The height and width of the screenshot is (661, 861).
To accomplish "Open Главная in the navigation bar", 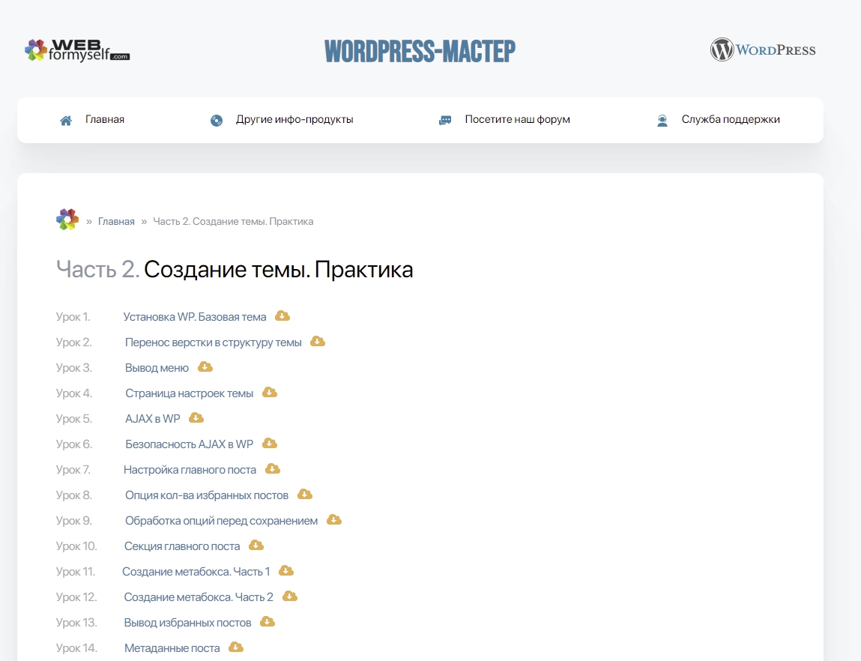I will 104,119.
